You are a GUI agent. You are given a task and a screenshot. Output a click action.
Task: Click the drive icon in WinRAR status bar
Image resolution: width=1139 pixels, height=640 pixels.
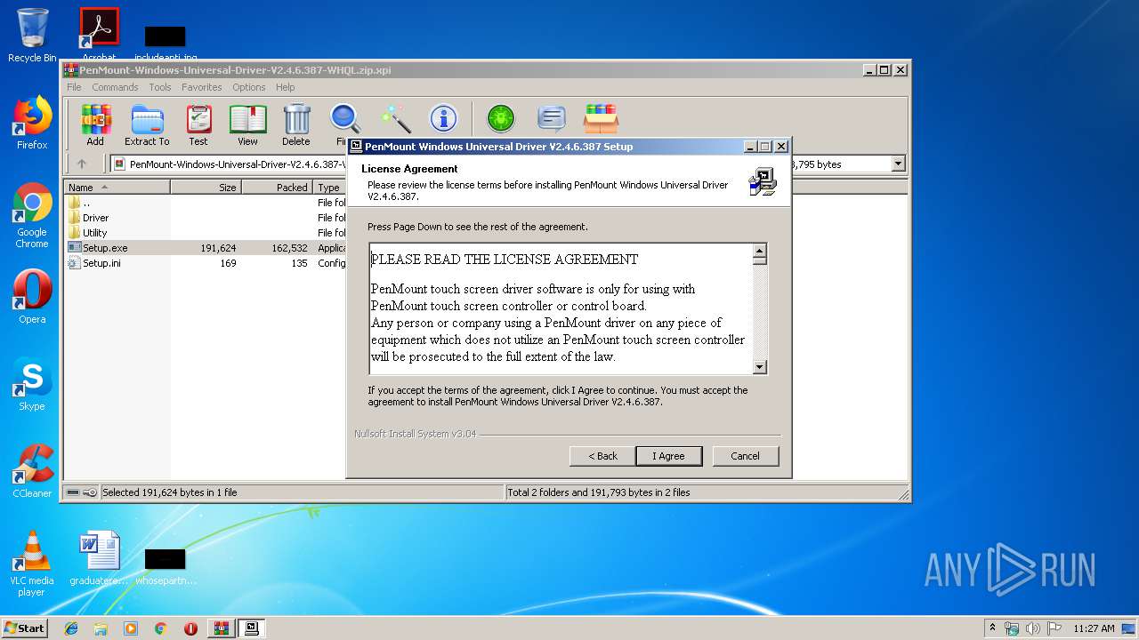tap(74, 492)
